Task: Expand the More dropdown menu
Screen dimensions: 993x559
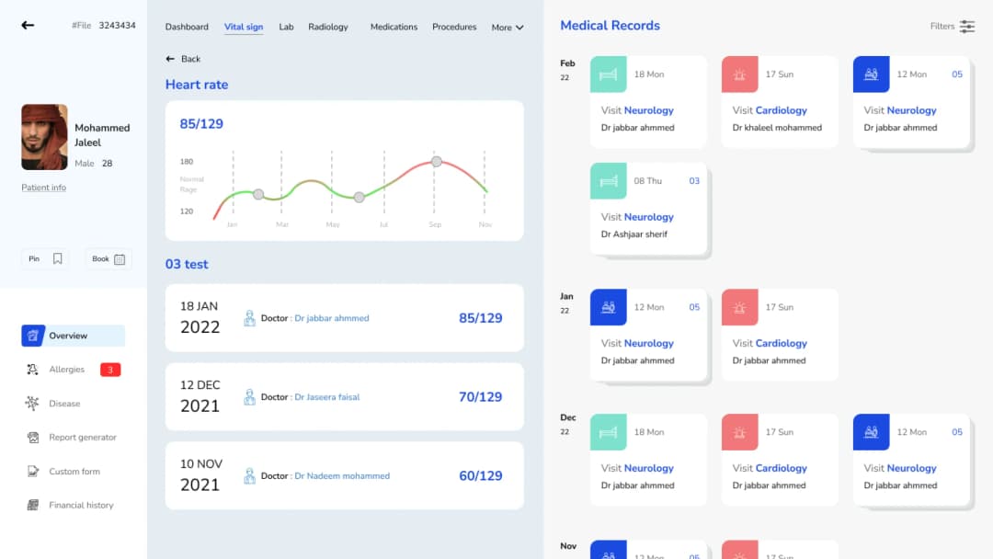Action: [x=508, y=28]
